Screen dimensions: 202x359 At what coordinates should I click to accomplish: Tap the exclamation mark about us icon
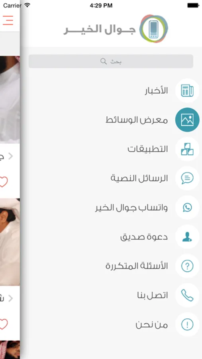tap(187, 324)
